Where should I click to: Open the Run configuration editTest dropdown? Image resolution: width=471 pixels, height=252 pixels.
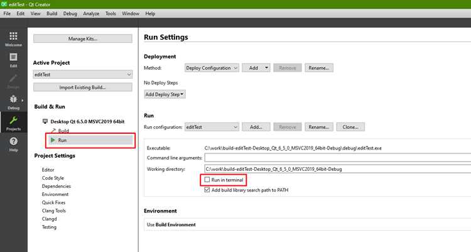click(x=212, y=127)
